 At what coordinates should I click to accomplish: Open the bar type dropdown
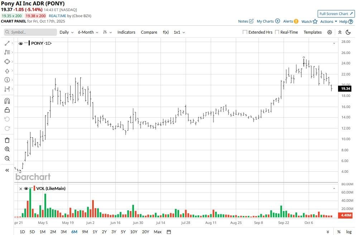[x=107, y=32]
